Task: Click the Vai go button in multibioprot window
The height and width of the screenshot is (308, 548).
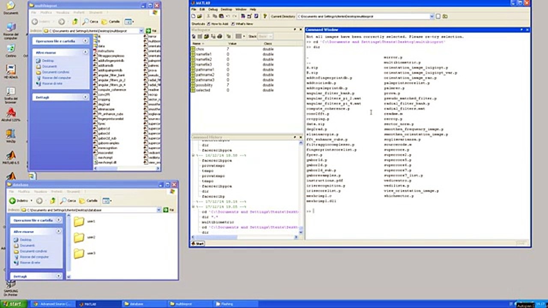Action: point(151,31)
